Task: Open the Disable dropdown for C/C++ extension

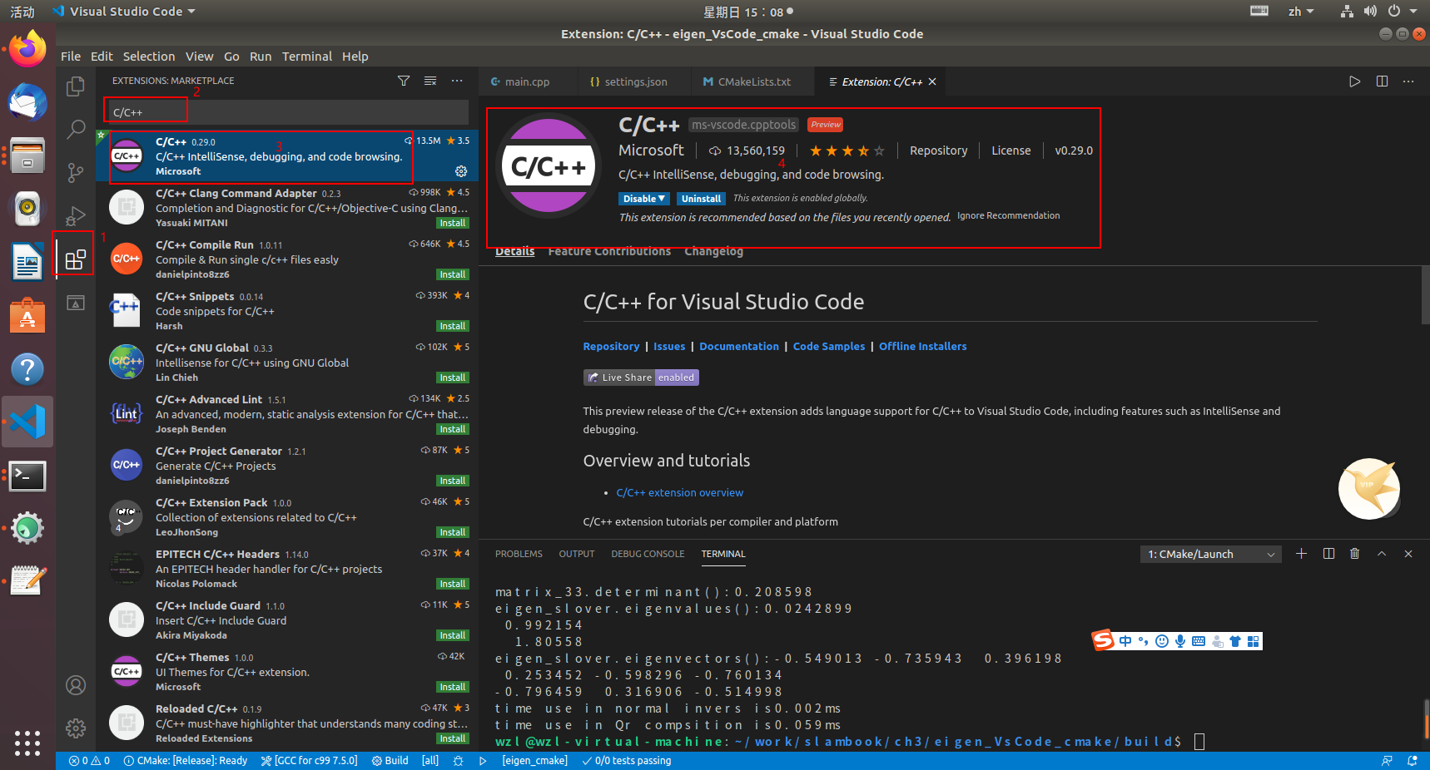Action: tap(643, 199)
